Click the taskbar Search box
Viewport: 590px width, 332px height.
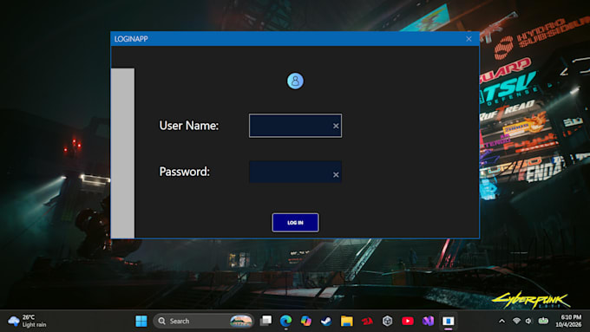(x=203, y=321)
